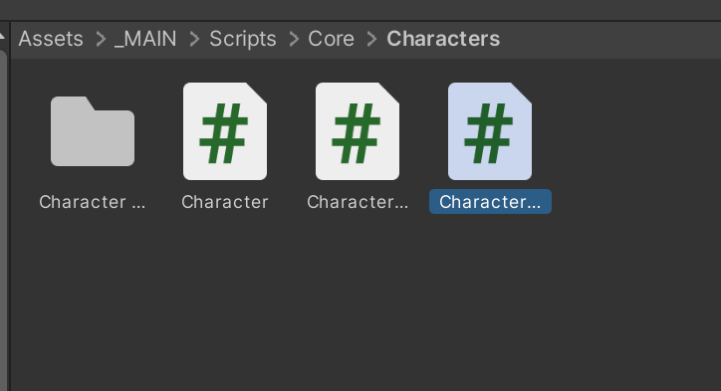721x391 pixels.
Task: Click chevron between Assets and _MAIN
Action: tap(101, 39)
